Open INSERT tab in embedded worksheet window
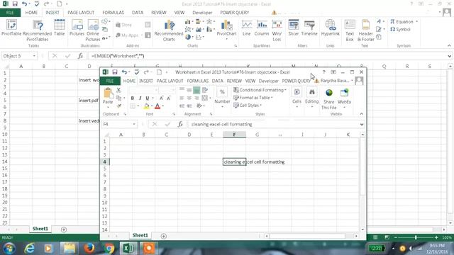Viewport: 454px width, 255px height. coord(146,81)
